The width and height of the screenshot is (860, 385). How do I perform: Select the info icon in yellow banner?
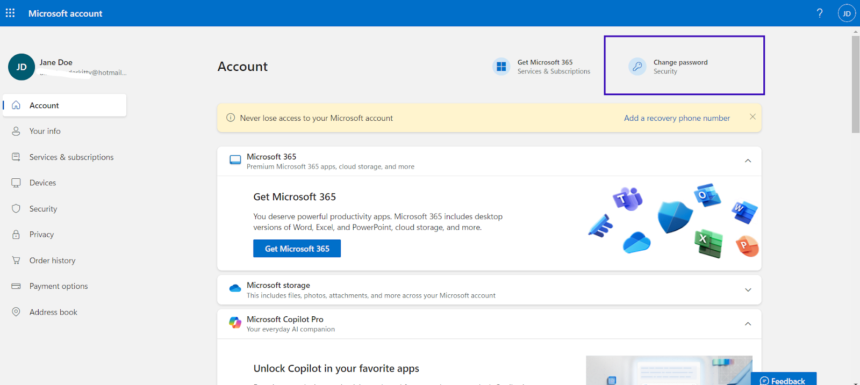(x=231, y=118)
